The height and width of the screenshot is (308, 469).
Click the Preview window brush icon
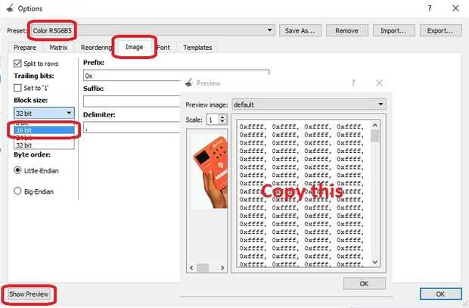pos(189,83)
